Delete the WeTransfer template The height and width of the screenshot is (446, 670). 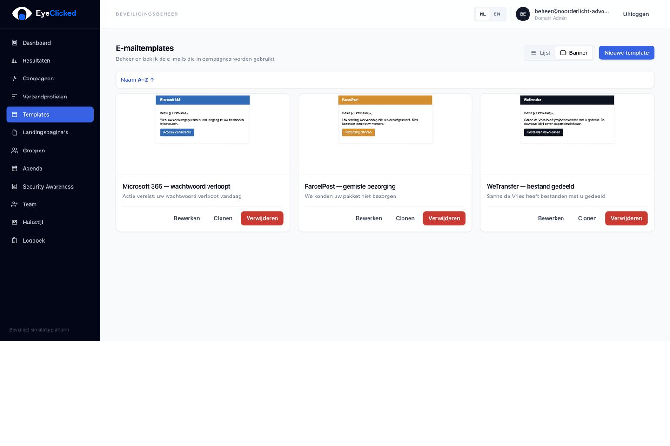pyautogui.click(x=626, y=218)
